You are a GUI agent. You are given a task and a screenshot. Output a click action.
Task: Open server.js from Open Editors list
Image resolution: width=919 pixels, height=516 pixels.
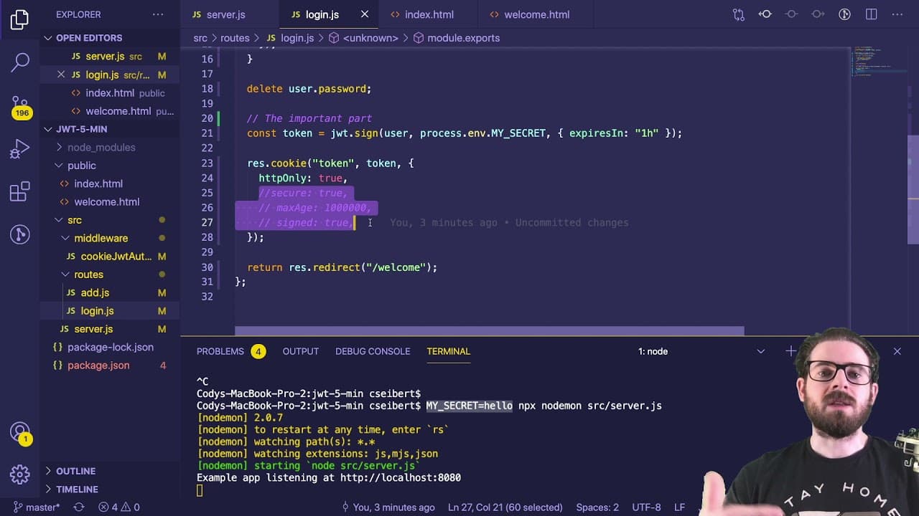click(x=110, y=57)
